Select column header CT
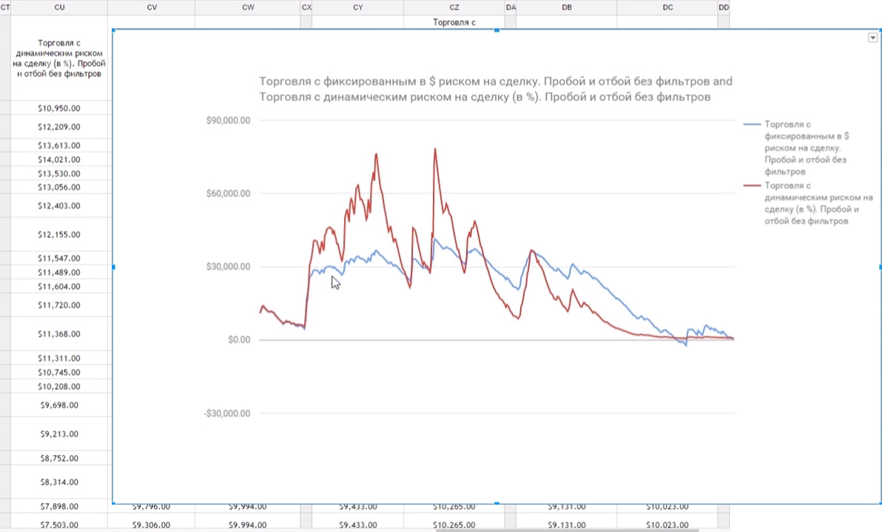 pos(5,7)
